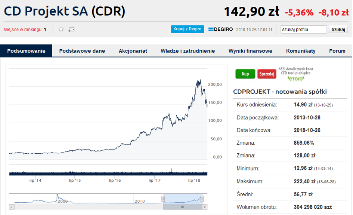Image resolution: width=353 pixels, height=215 pixels.
Task: Click the 2000 label in navigator chart
Action: pos(63,201)
